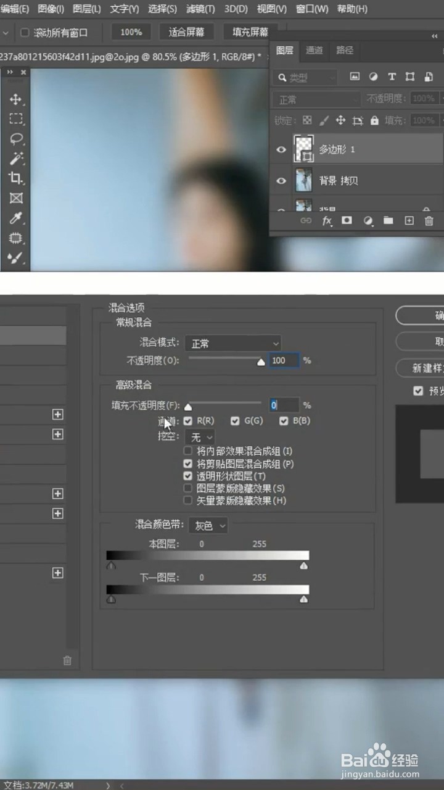Add a layer mask
The width and height of the screenshot is (444, 790).
[x=347, y=220]
